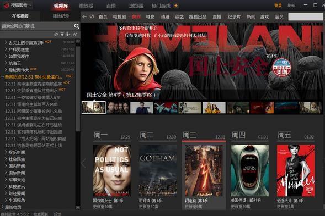
Task: Open the Gotham poster thumbnail
Action: point(158,170)
